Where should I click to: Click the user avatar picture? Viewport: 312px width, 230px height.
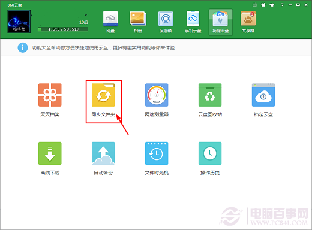pos(19,21)
